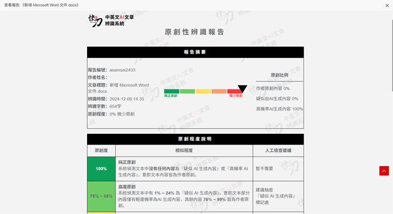Screen dimensions: 393x214
Task: Click the 相似程度 column header
Action: pyautogui.click(x=184, y=151)
